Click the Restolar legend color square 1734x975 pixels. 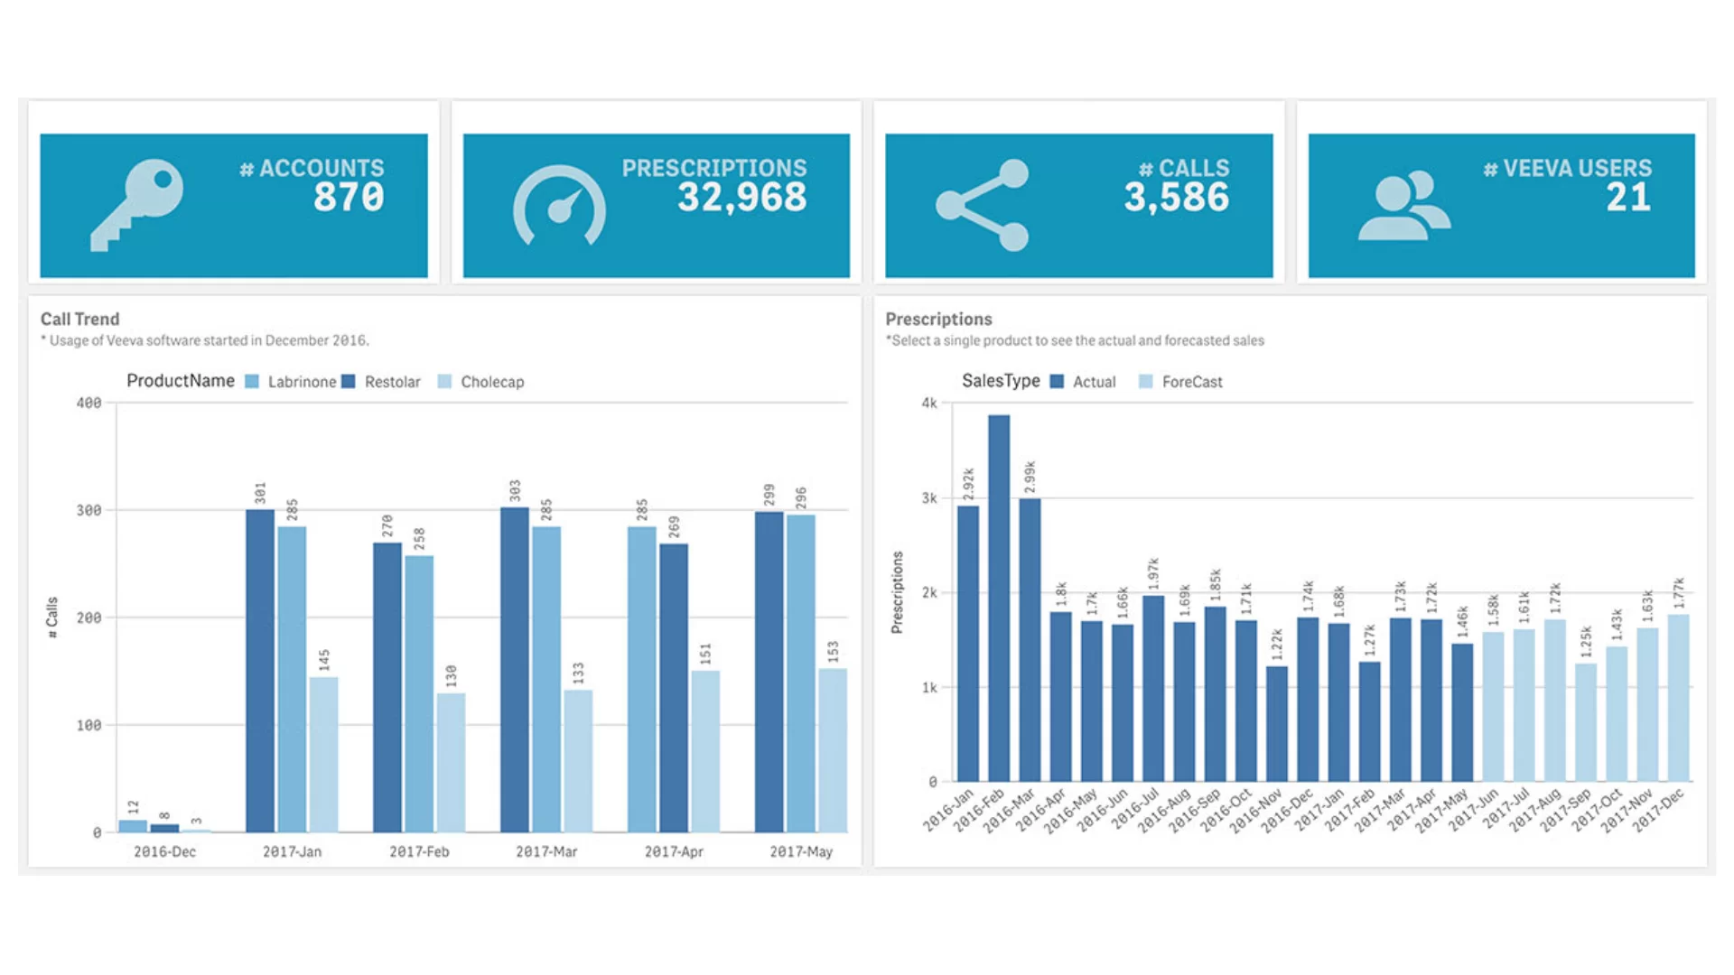(x=349, y=382)
